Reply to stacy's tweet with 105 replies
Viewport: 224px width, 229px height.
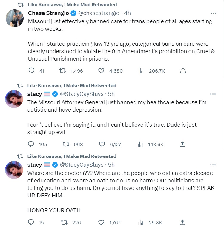click(32, 144)
